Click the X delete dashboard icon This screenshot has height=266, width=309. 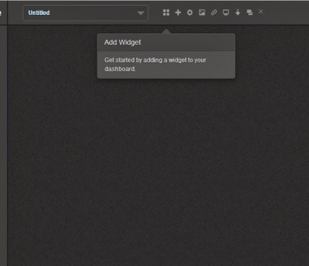tap(261, 12)
